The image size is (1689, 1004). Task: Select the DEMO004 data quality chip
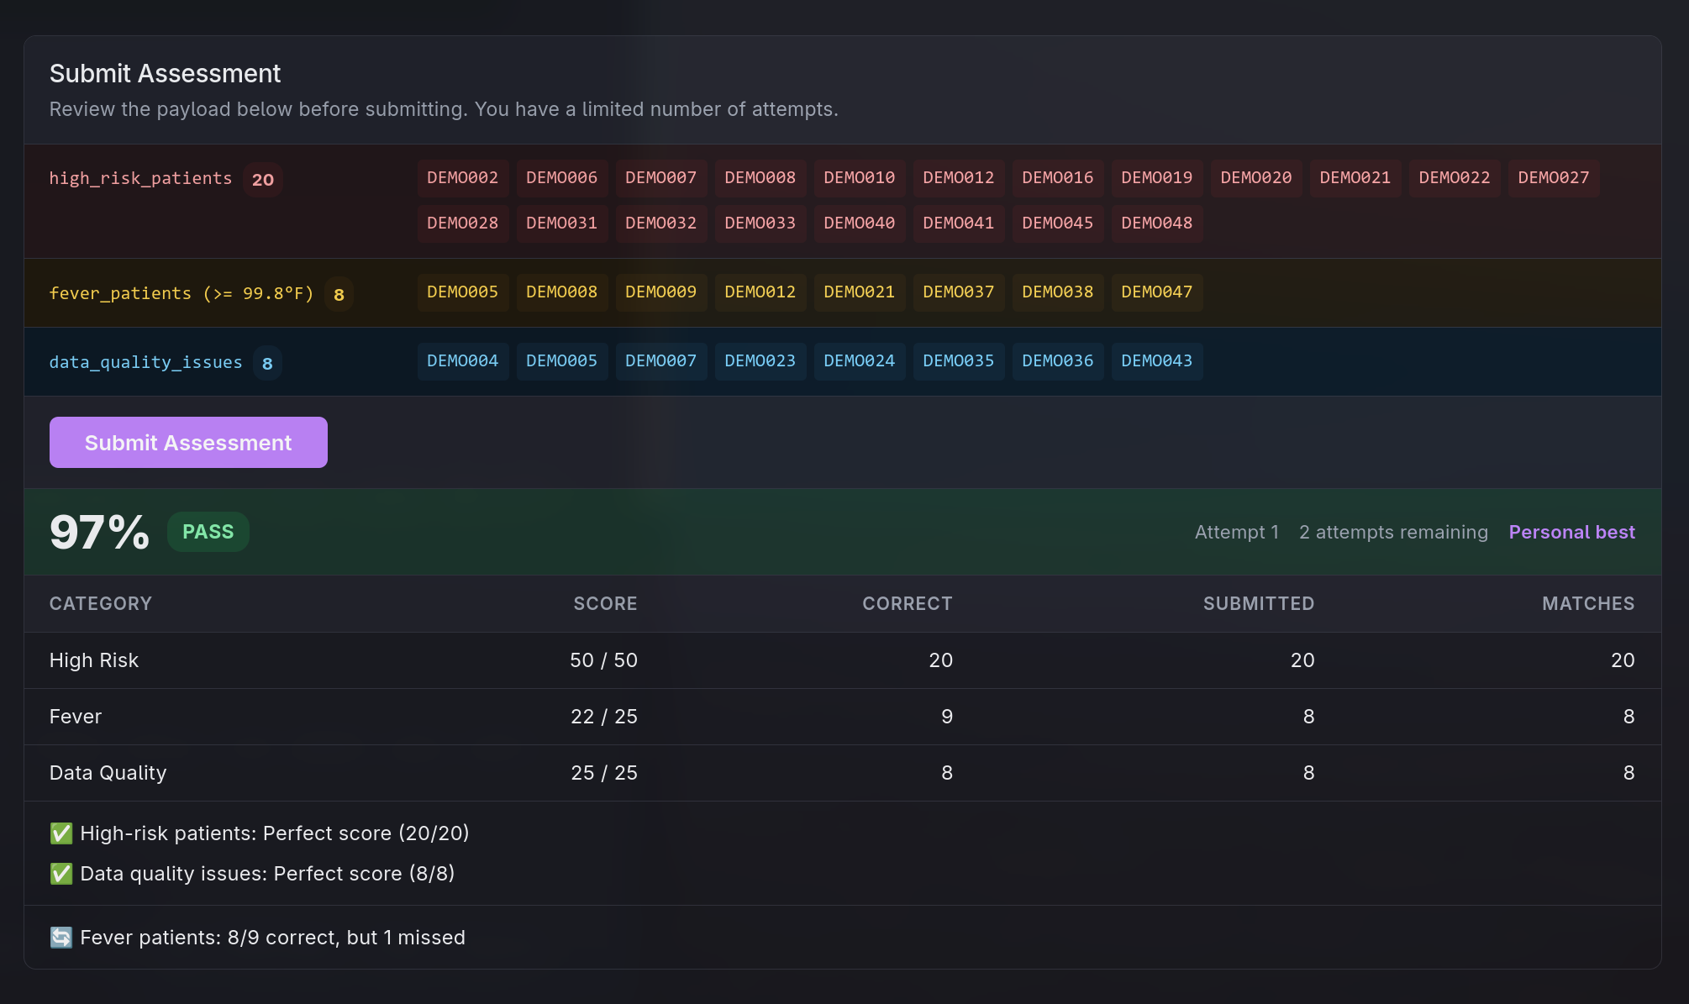tap(462, 361)
